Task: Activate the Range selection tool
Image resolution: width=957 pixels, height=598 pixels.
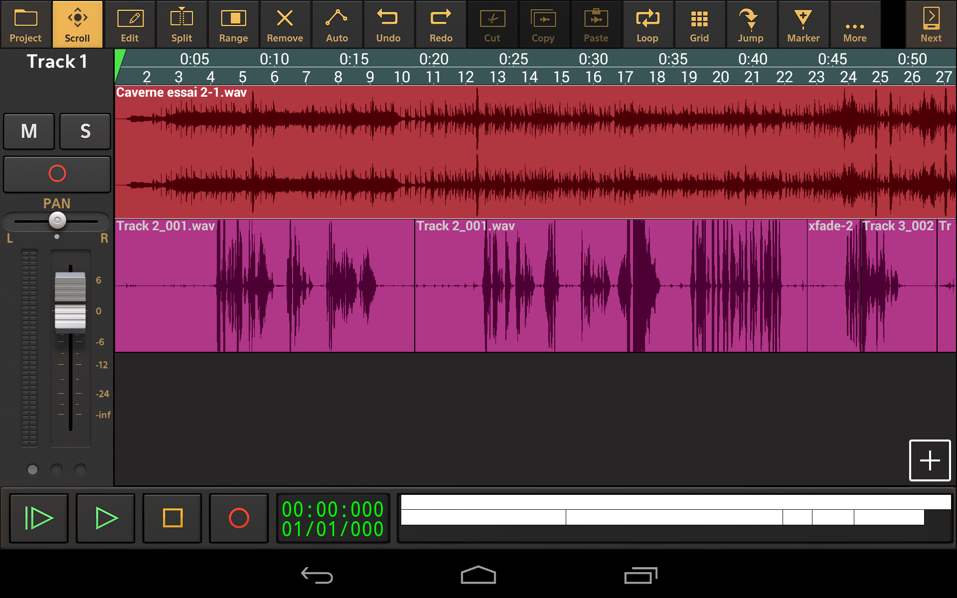Action: click(233, 24)
